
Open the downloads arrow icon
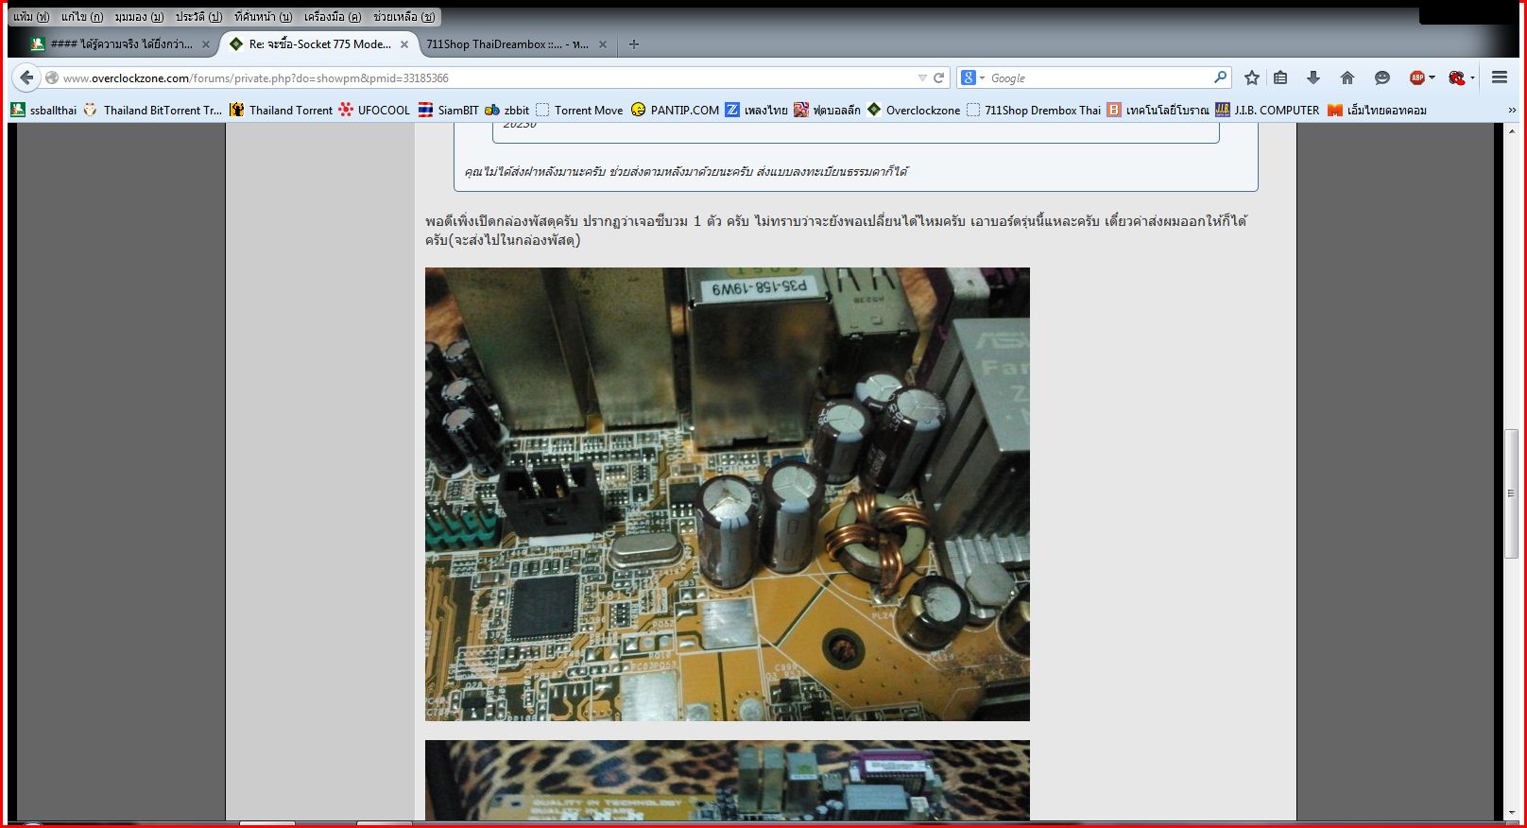click(1313, 78)
